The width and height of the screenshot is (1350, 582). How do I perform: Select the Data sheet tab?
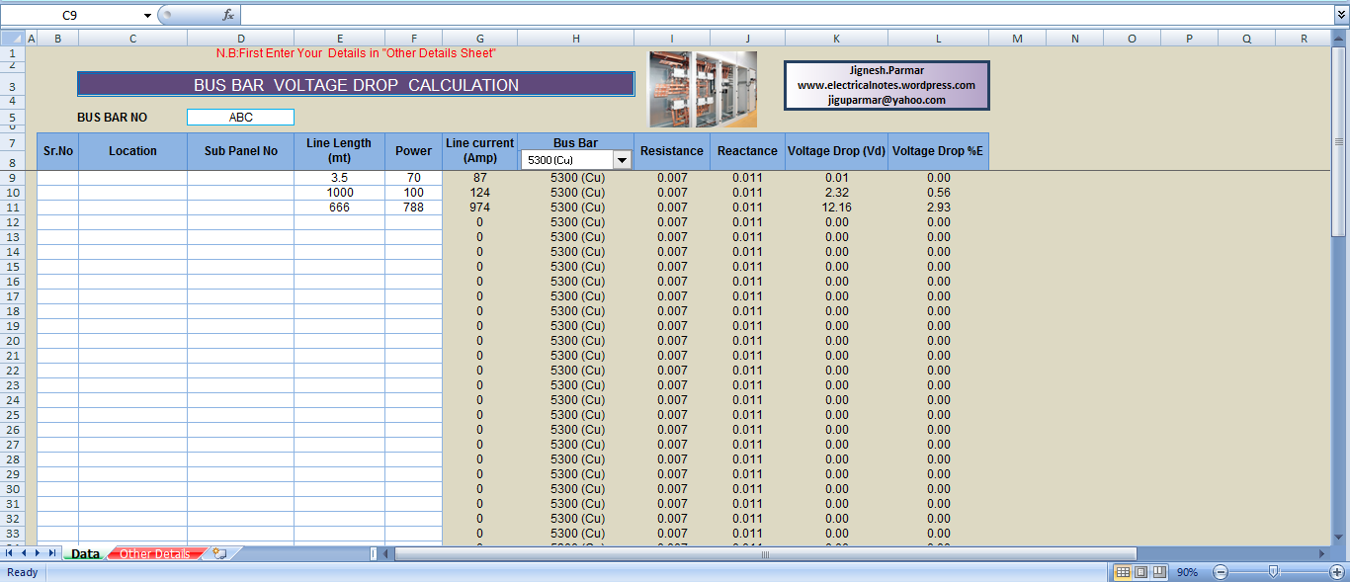(85, 554)
